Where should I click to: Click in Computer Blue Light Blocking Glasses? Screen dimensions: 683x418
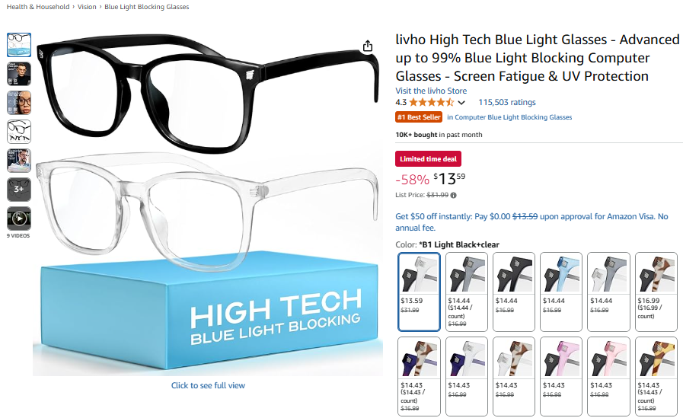click(x=509, y=117)
